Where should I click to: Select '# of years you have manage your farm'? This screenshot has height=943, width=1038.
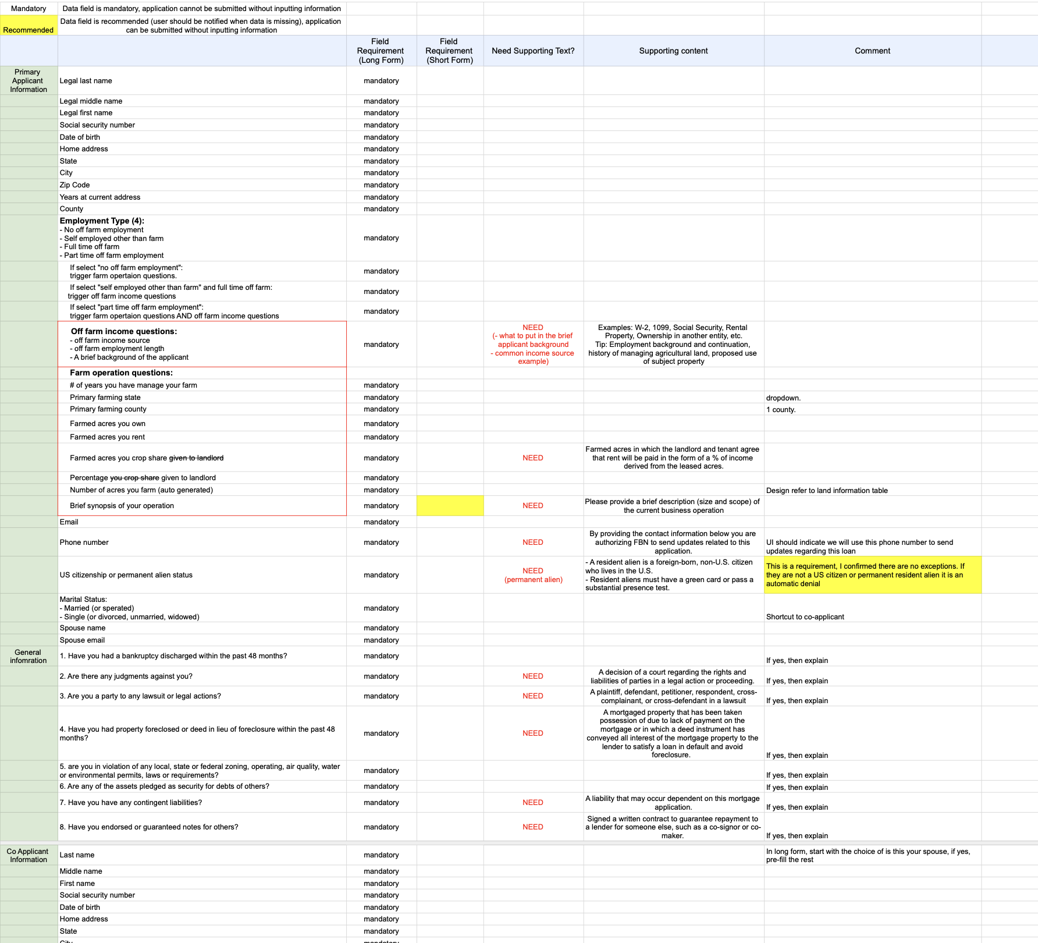click(202, 385)
